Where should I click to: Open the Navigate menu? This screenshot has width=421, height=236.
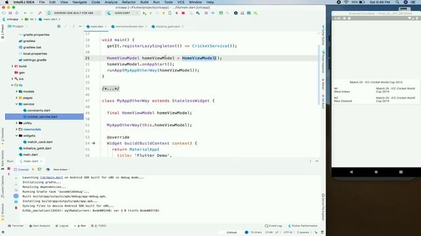pos(80,2)
